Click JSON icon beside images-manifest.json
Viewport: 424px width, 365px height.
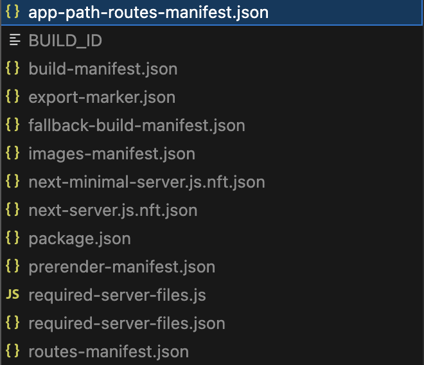[12, 154]
